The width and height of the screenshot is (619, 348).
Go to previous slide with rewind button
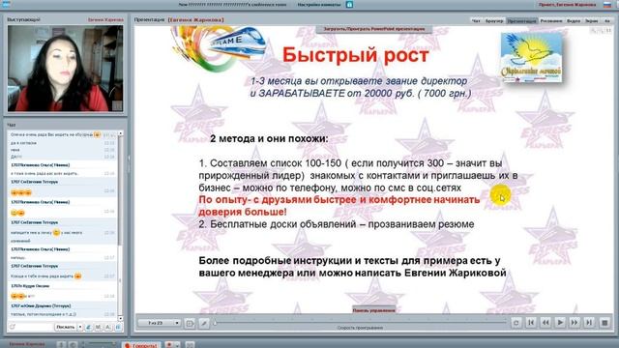click(x=545, y=323)
